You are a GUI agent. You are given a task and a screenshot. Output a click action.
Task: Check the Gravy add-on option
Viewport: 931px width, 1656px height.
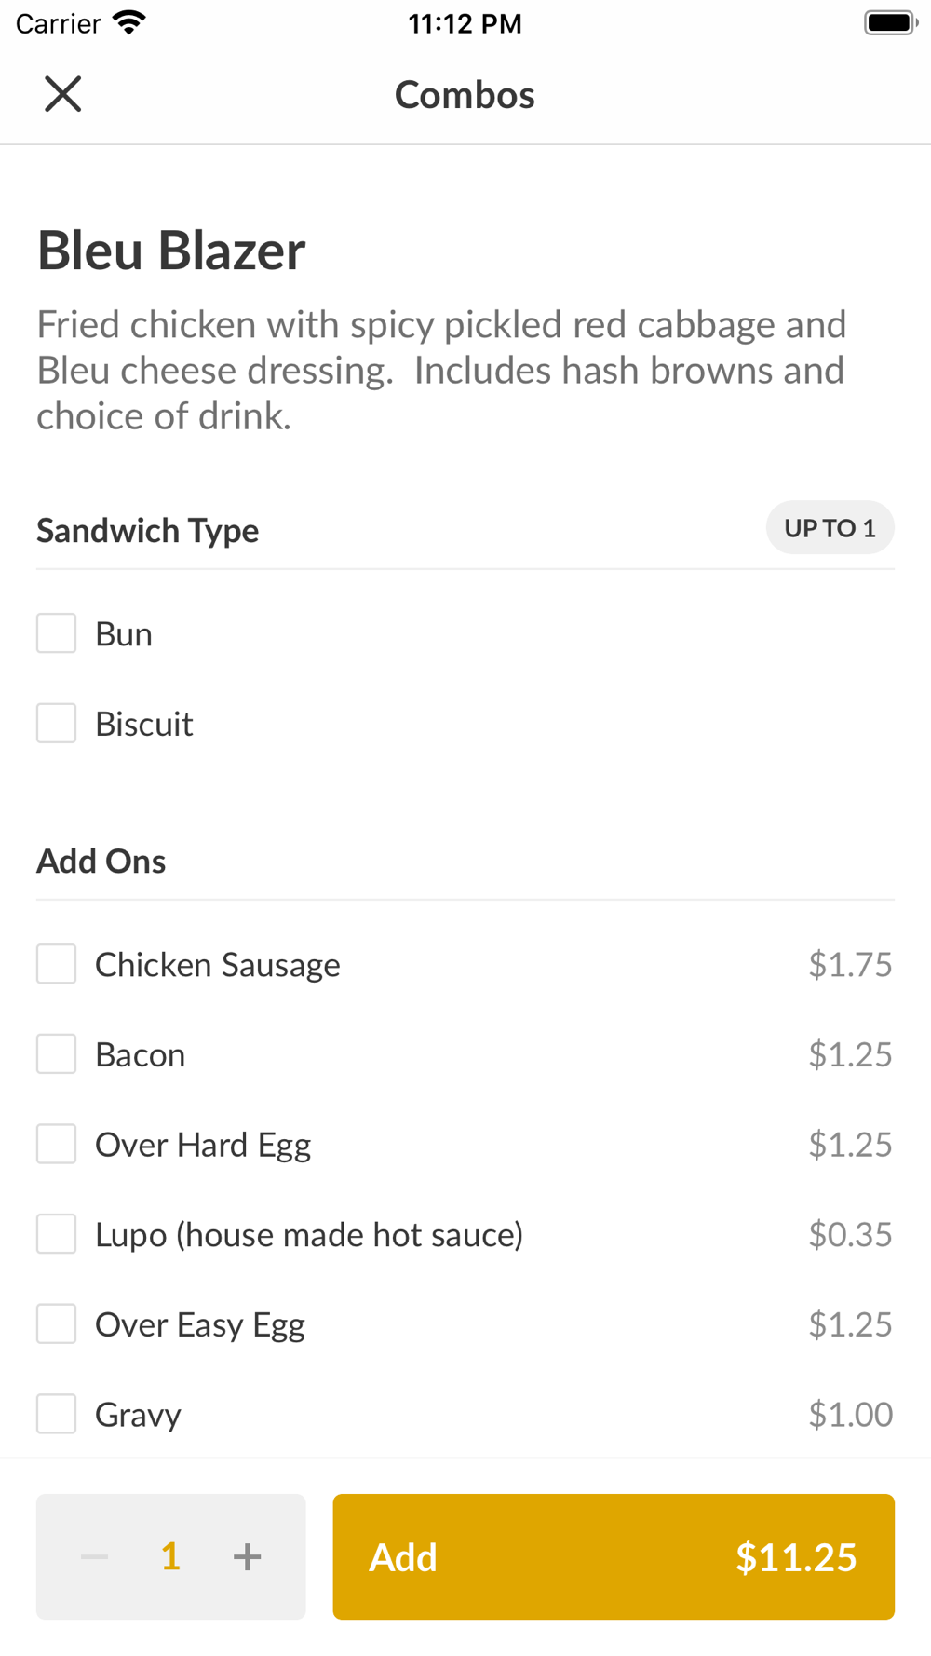click(x=57, y=1414)
